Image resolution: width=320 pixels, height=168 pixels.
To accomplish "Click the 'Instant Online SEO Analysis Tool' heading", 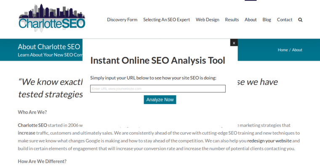I will [158, 61].
